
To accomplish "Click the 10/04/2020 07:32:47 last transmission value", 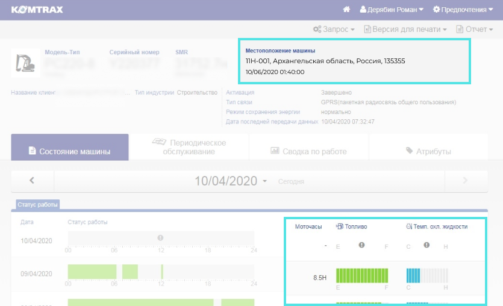I will [348, 122].
